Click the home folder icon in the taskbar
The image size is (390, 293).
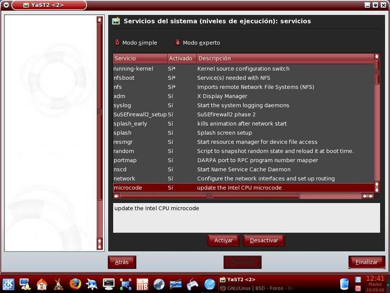42,284
